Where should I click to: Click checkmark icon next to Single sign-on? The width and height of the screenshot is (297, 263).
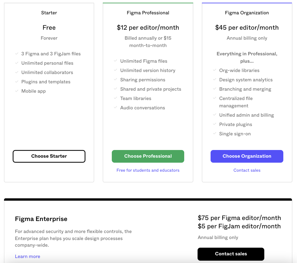[x=215, y=133]
